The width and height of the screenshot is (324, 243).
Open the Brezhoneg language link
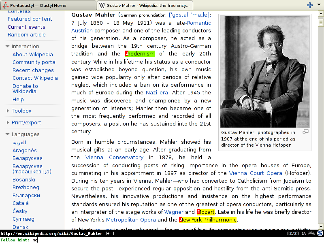click(26, 188)
